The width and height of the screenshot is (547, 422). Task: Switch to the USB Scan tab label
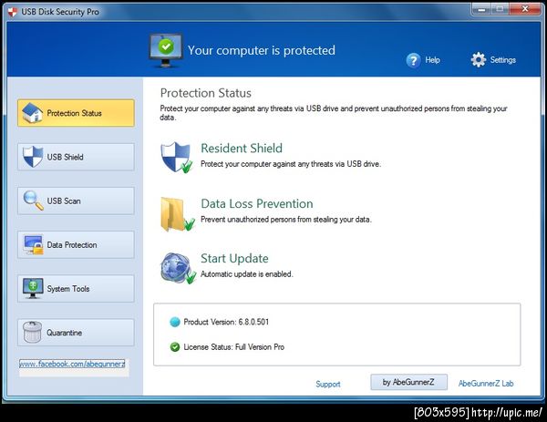pos(64,201)
